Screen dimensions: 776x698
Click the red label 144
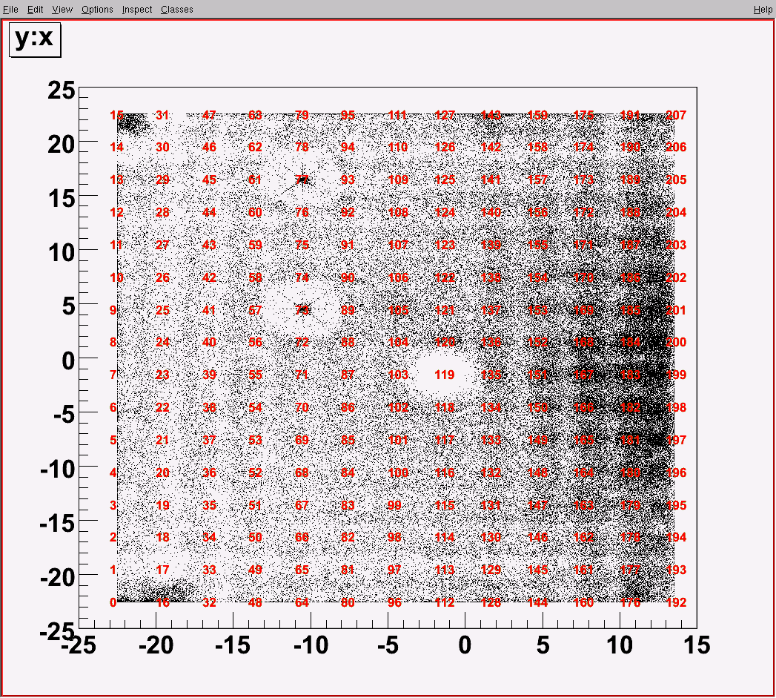[x=537, y=603]
